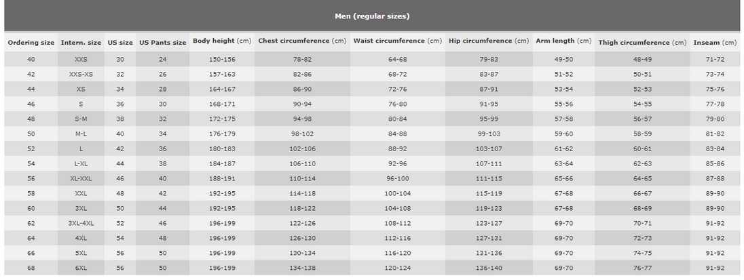Select the Ordering size column header
Screen dimensions: 744x280
(x=31, y=43)
